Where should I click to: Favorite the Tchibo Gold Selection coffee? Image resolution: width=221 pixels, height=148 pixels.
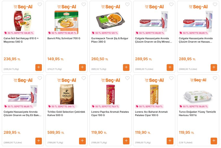click(x=83, y=78)
